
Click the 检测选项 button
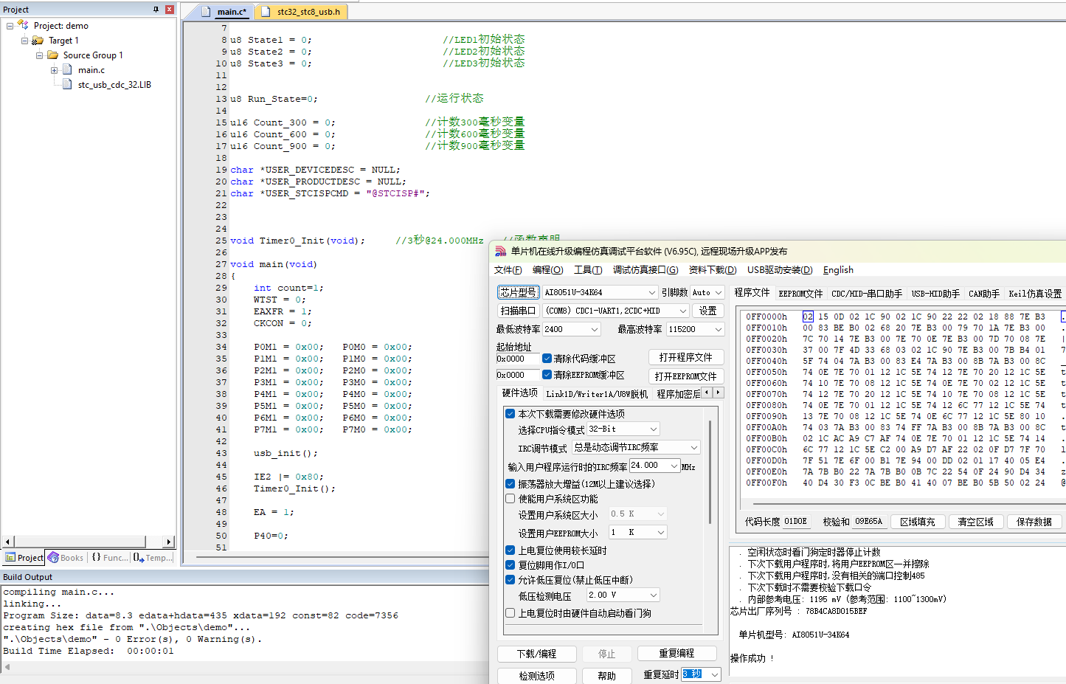tap(536, 676)
